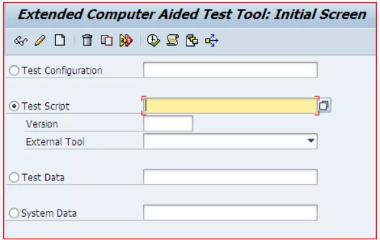Click the External Tool combo box field
The image size is (380, 240).
pos(230,141)
